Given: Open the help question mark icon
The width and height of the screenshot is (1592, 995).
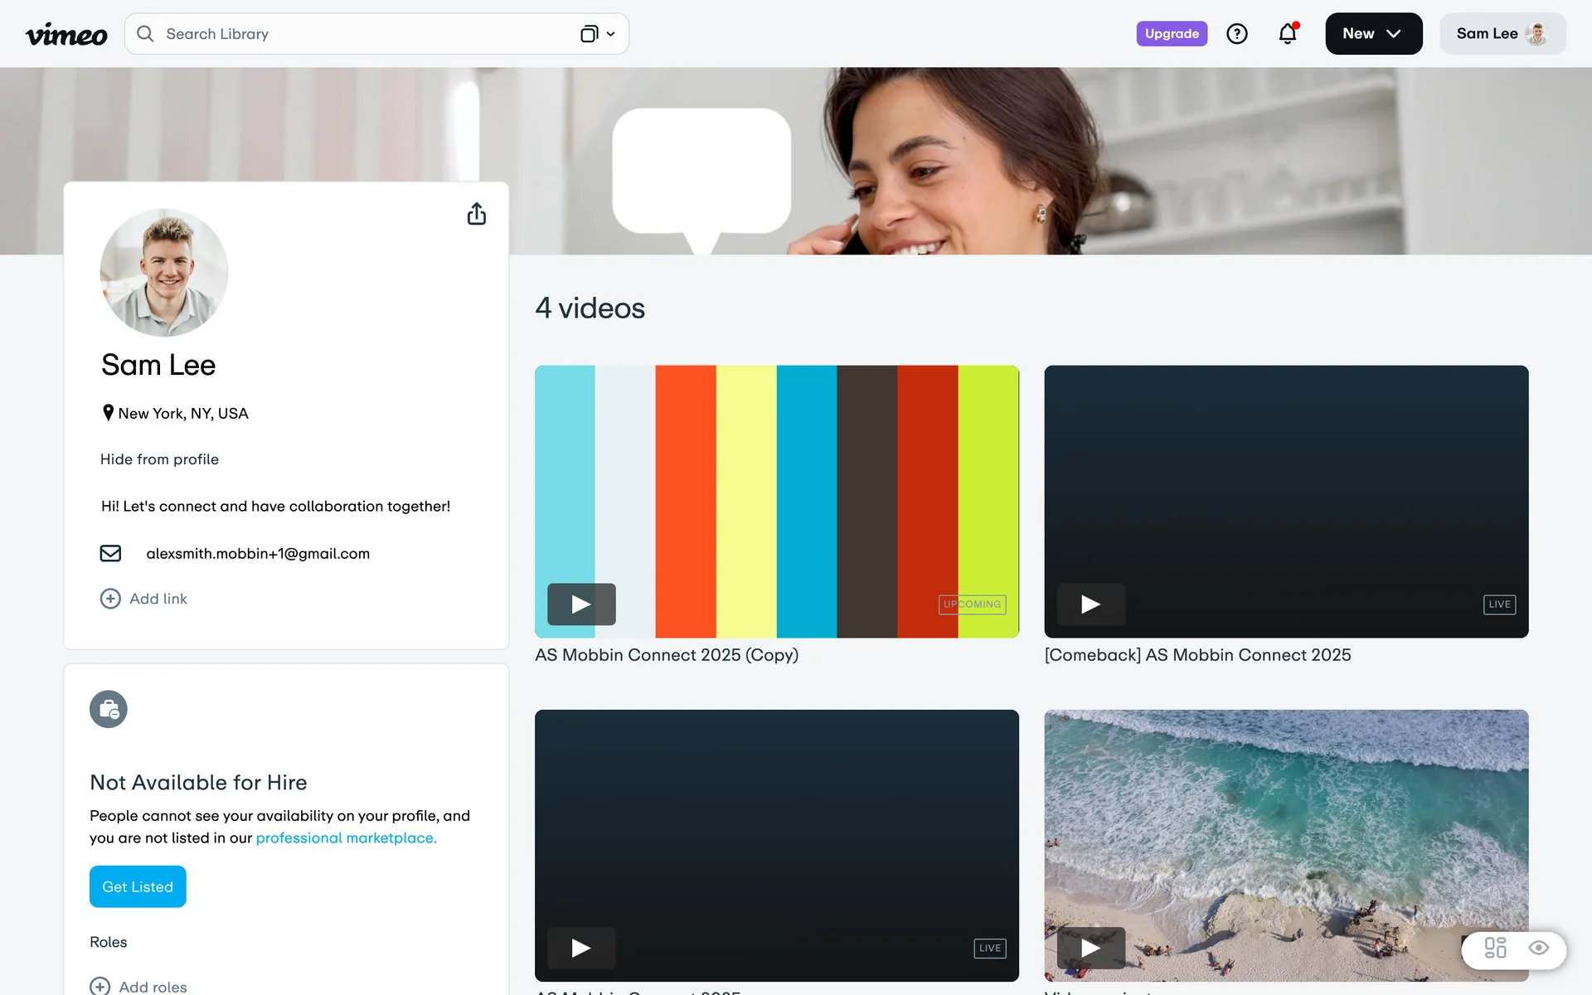Looking at the screenshot, I should click(x=1236, y=34).
